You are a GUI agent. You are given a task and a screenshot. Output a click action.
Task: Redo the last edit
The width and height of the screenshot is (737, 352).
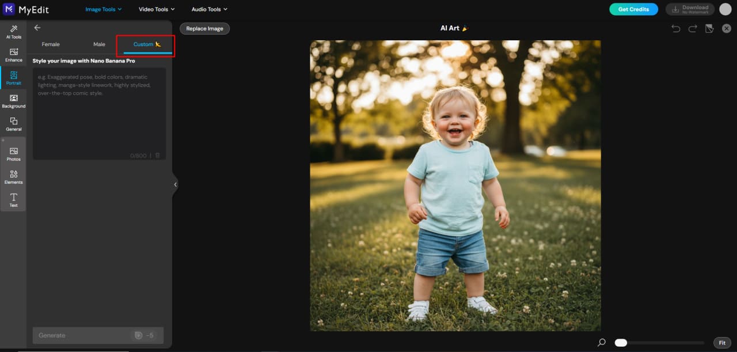coord(692,28)
